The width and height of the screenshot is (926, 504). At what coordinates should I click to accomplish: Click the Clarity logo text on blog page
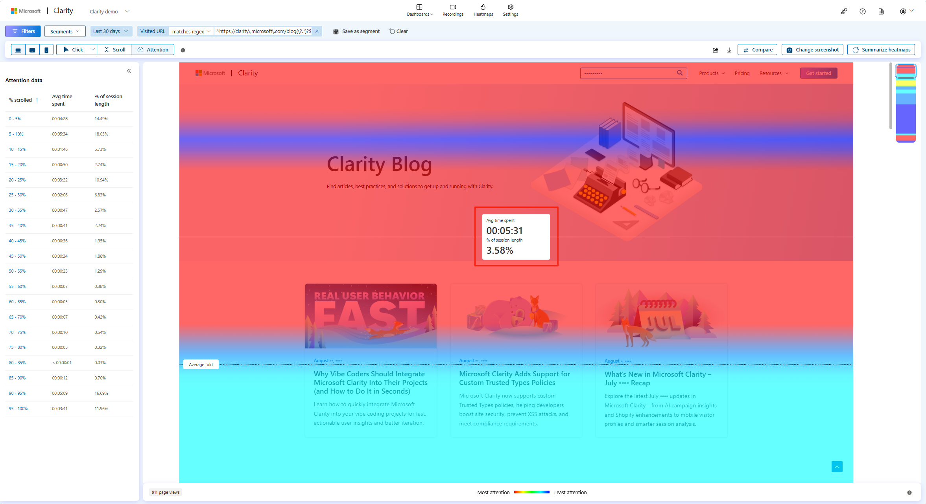pyautogui.click(x=248, y=73)
